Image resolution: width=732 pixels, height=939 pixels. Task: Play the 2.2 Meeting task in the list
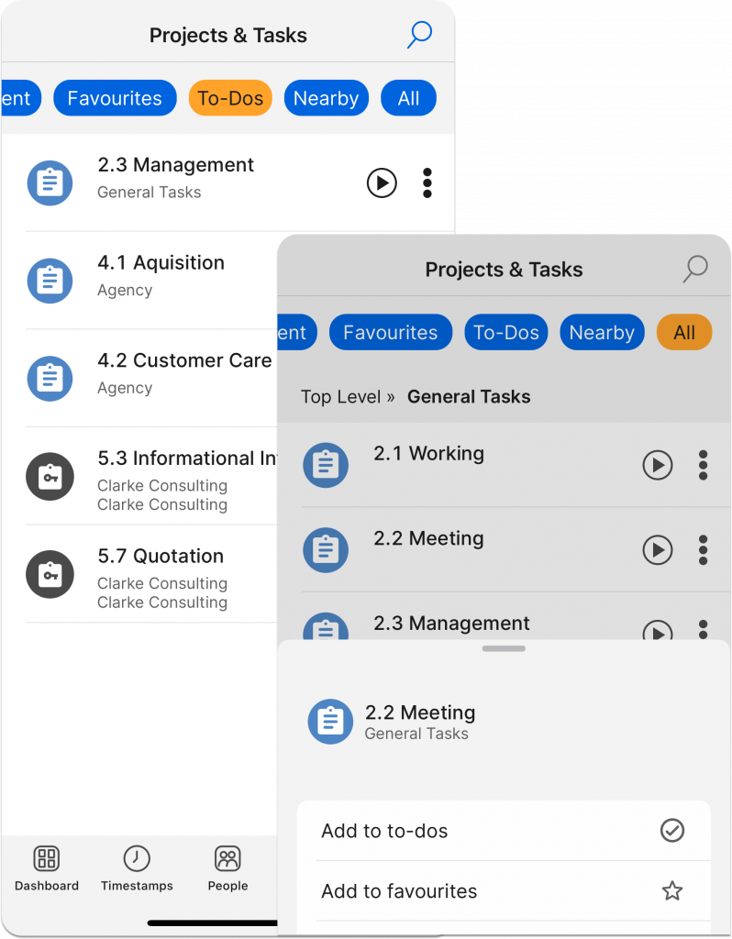click(x=657, y=550)
